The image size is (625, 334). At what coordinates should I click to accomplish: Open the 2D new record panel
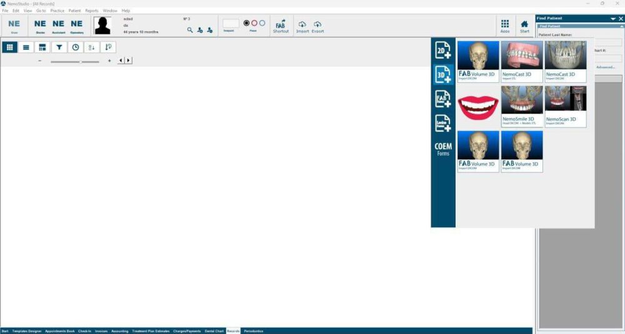443,51
